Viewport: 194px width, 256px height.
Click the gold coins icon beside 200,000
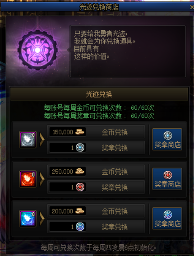pyautogui.click(x=80, y=211)
